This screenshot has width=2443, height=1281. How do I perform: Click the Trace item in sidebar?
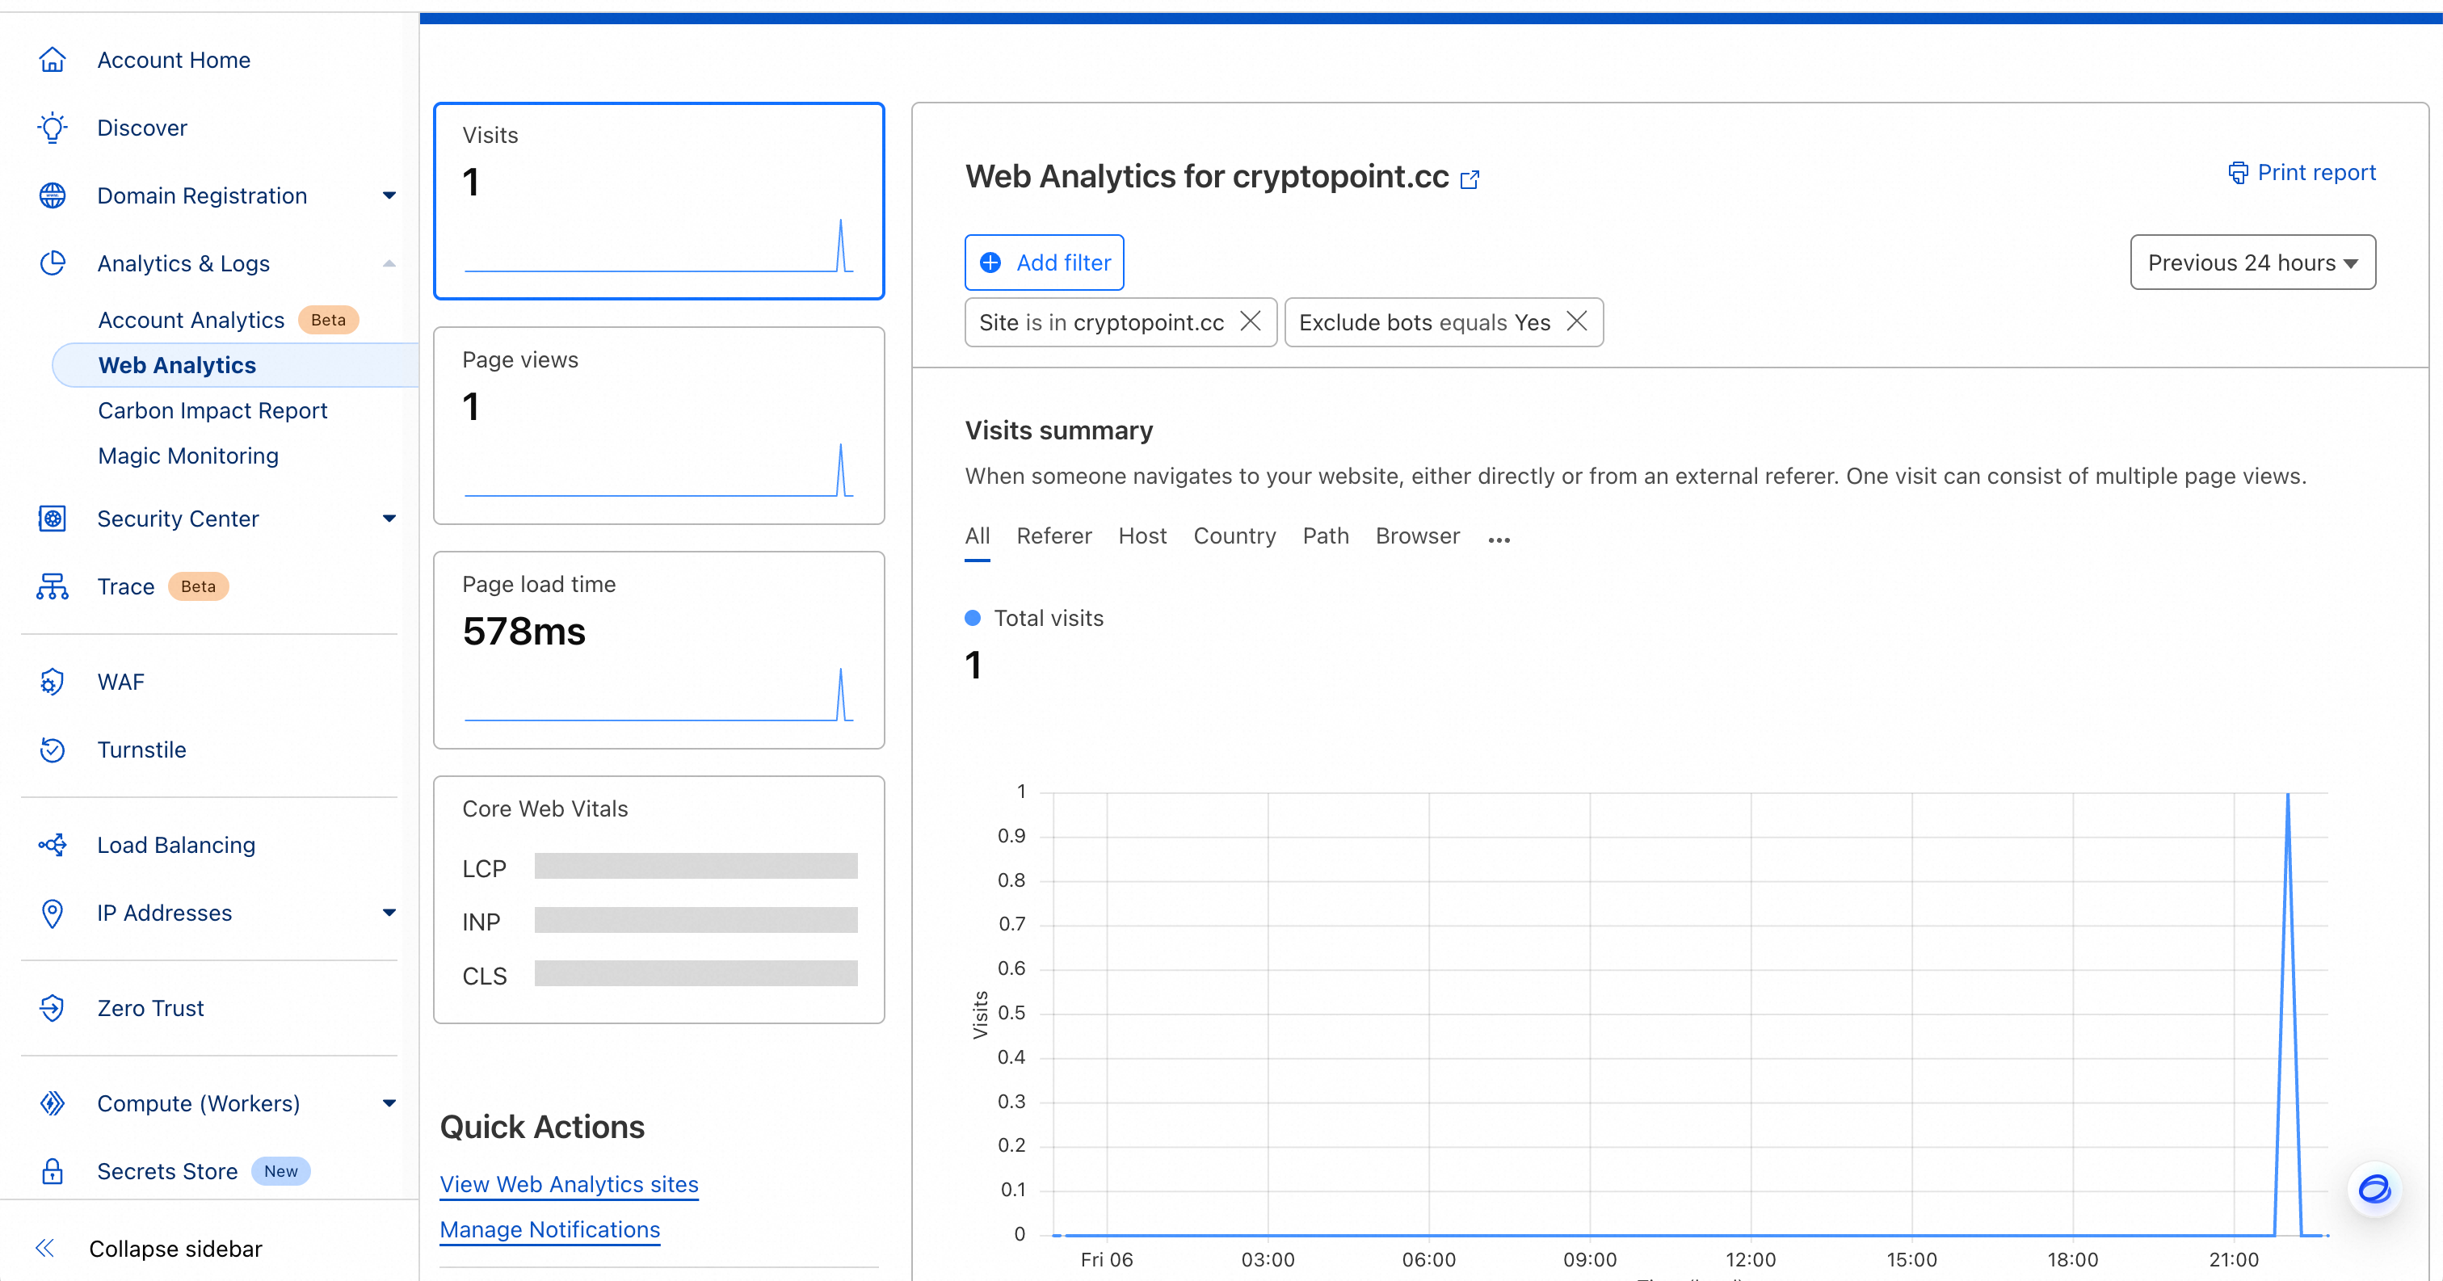coord(125,587)
